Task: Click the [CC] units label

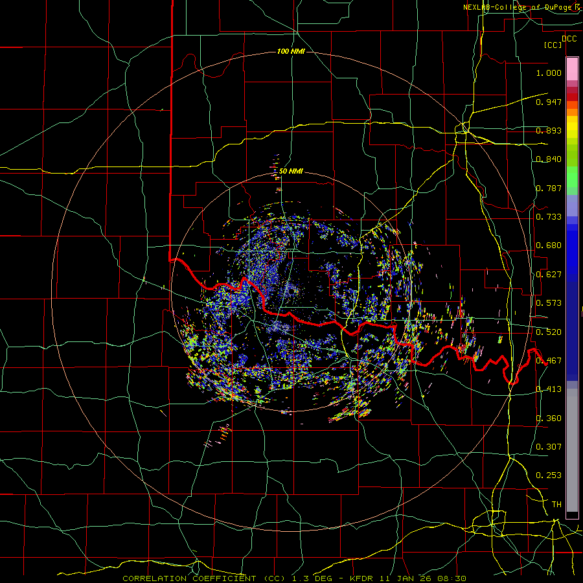Action: click(553, 45)
